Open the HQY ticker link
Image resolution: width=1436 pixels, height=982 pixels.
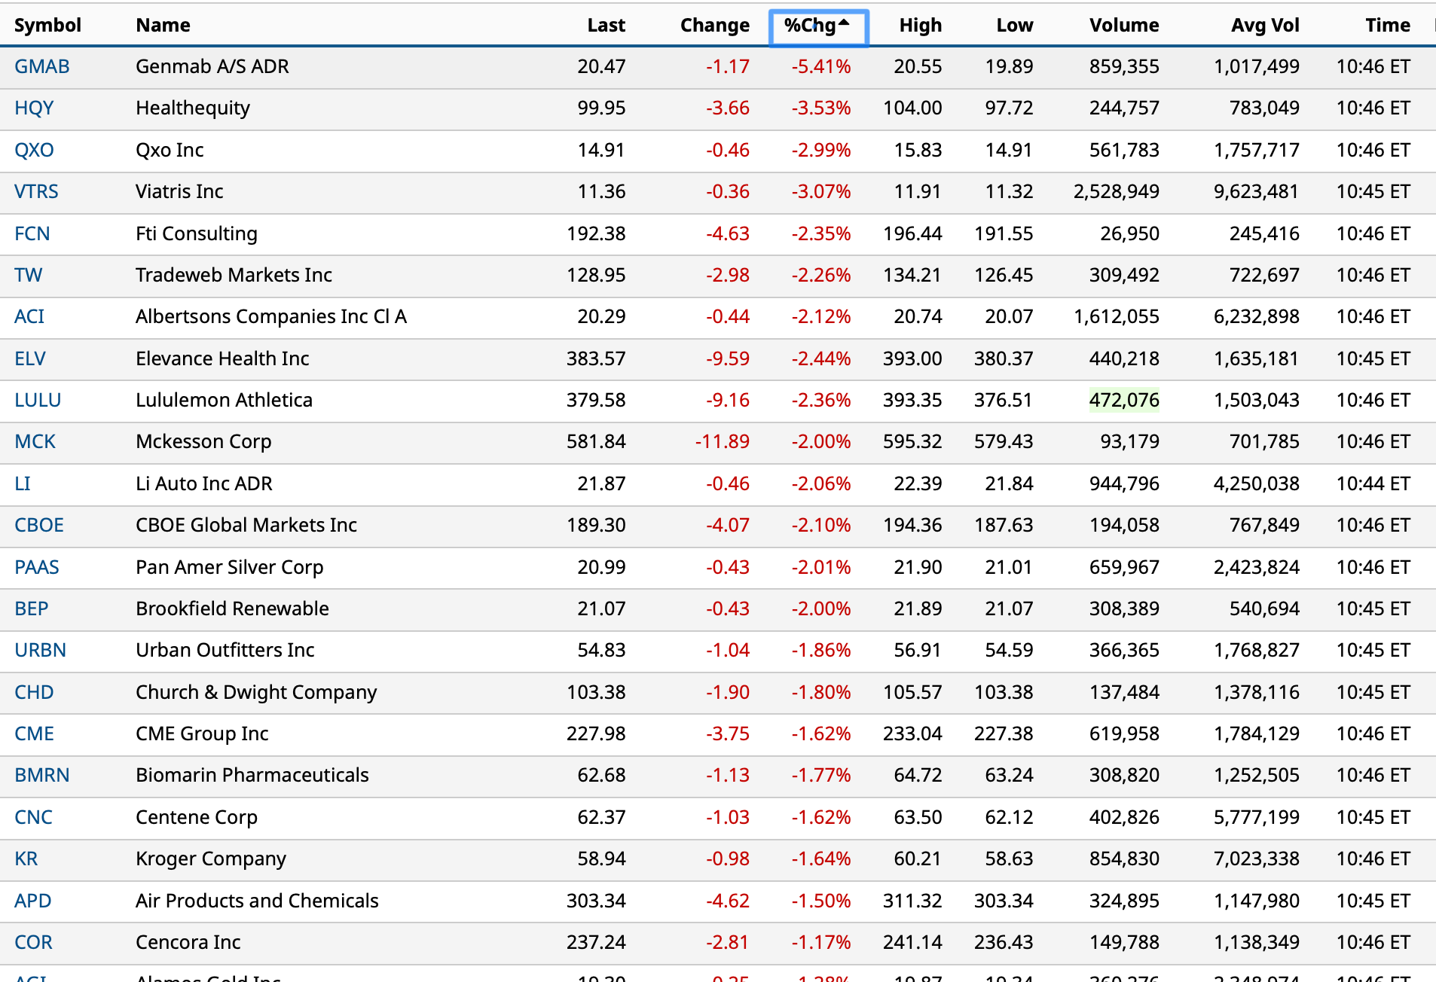point(34,108)
